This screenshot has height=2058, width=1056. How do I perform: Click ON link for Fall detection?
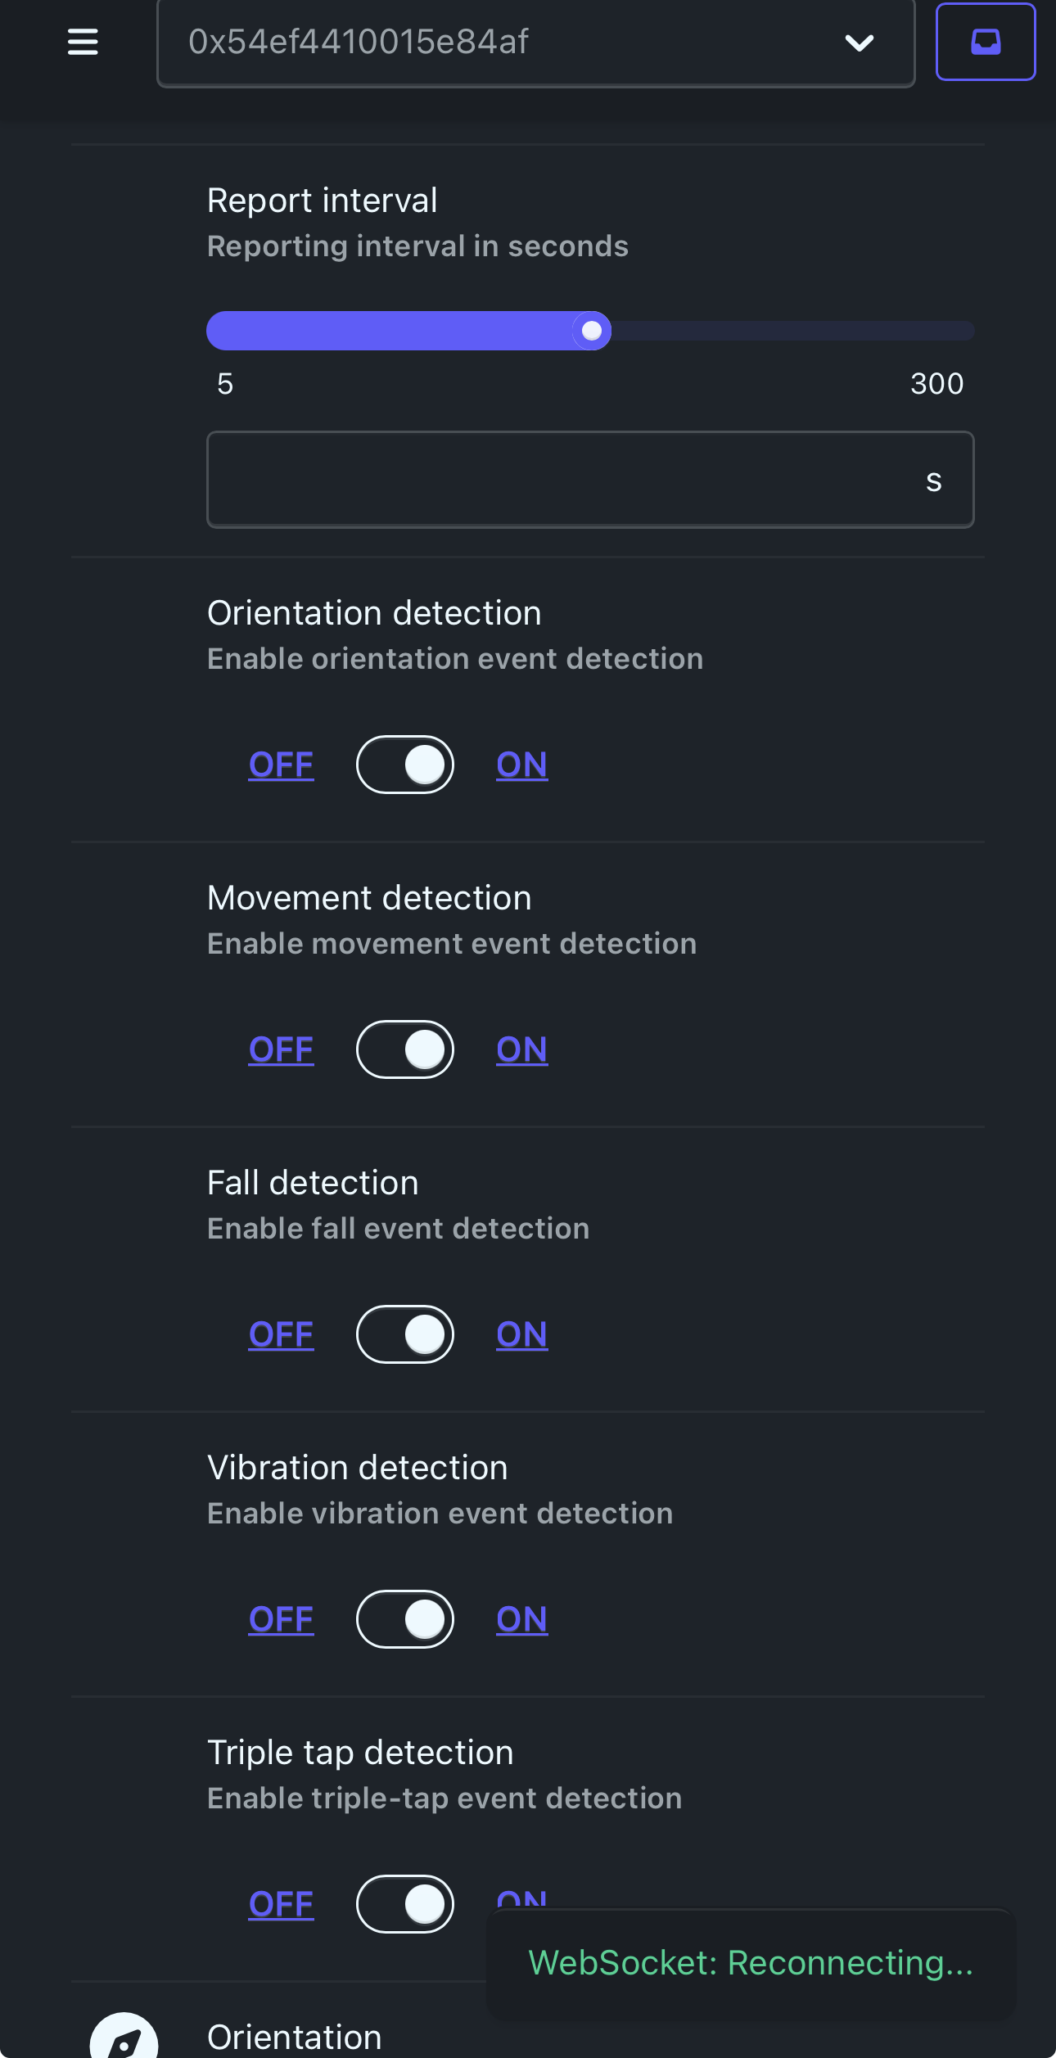[521, 1334]
